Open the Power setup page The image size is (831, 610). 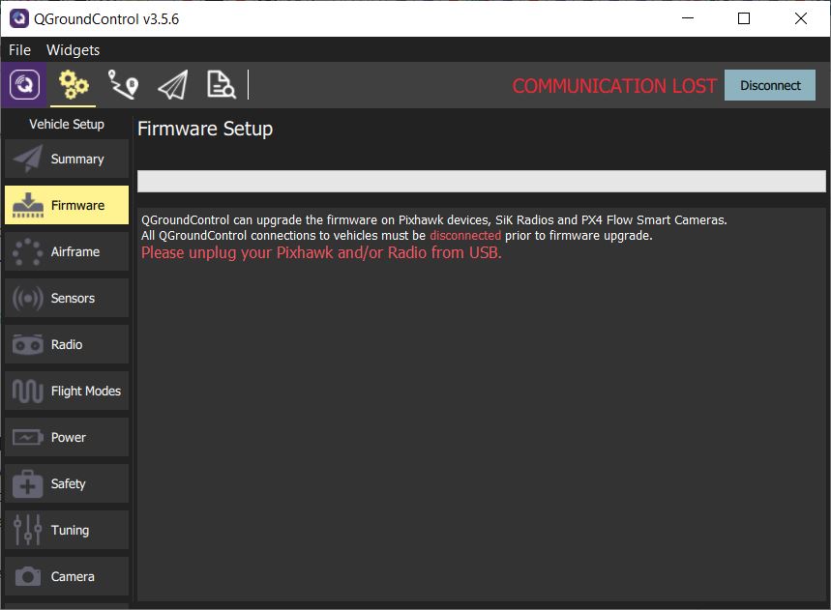[x=67, y=437]
